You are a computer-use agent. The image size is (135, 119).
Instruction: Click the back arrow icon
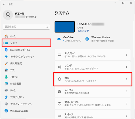coord(4,4)
